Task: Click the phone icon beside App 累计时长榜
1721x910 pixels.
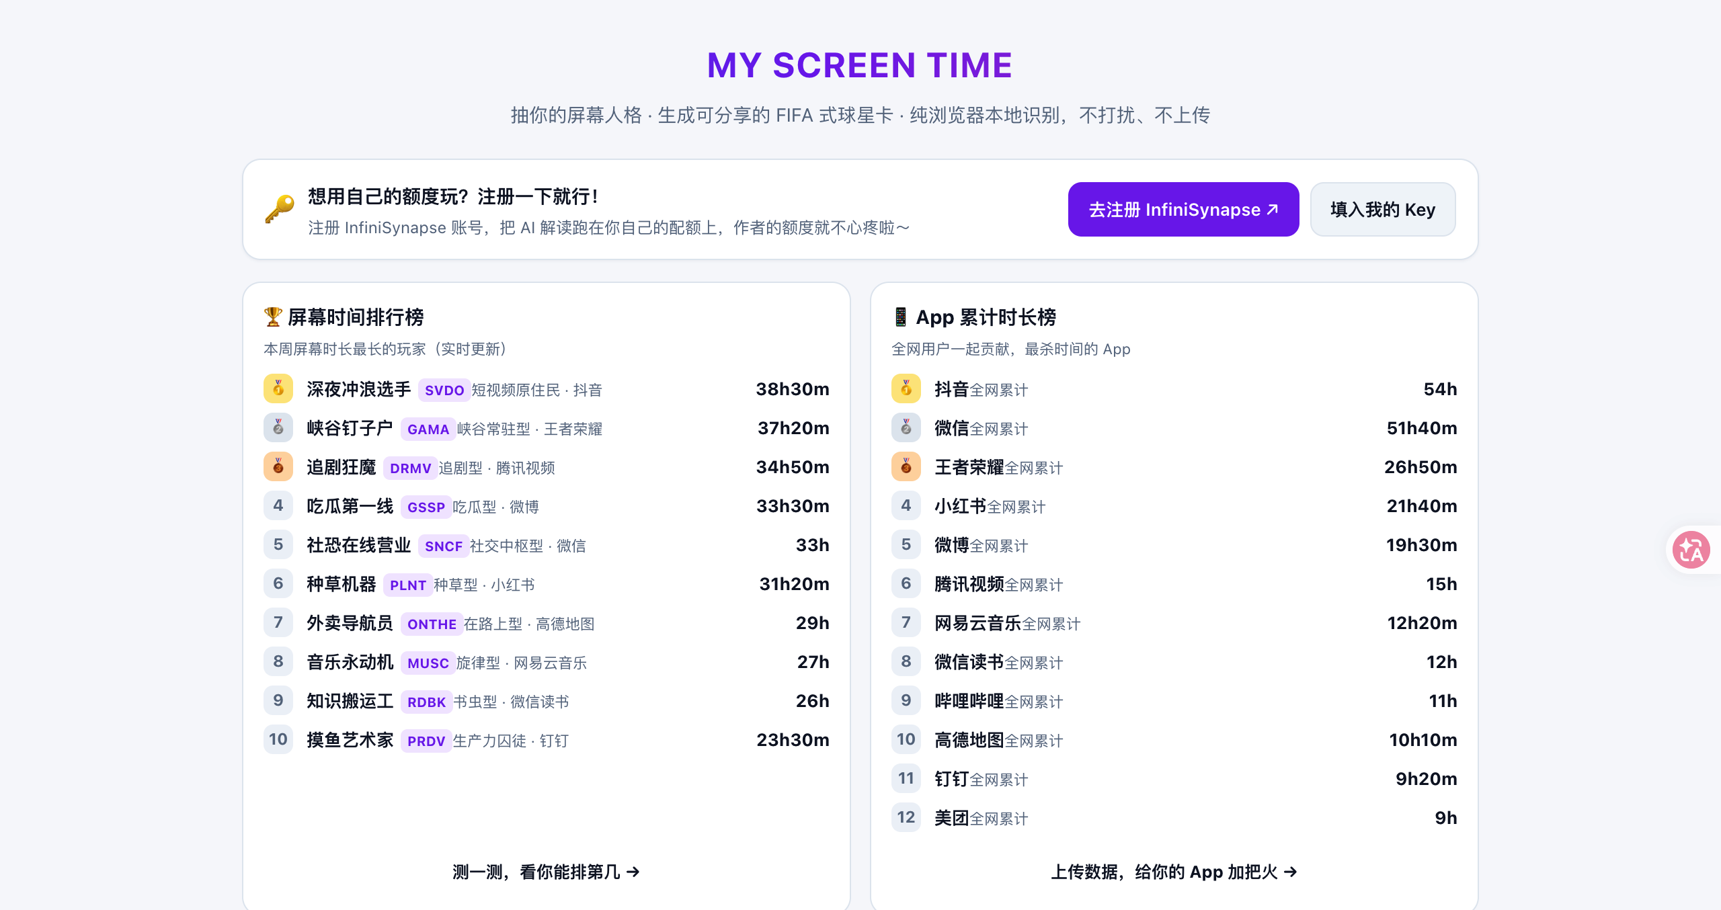Action: [900, 317]
